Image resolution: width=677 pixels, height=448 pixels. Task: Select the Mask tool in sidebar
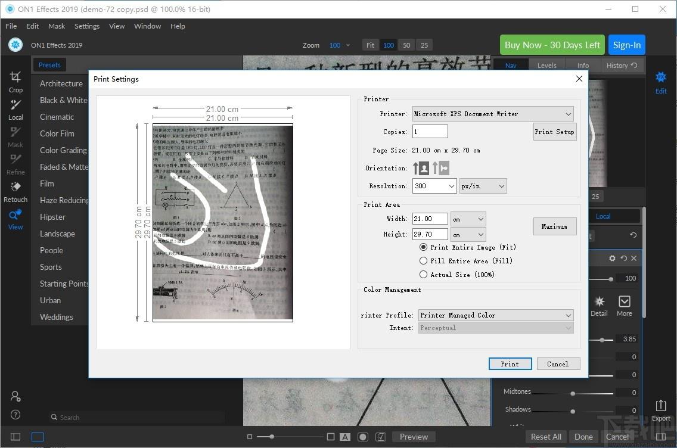(x=15, y=137)
